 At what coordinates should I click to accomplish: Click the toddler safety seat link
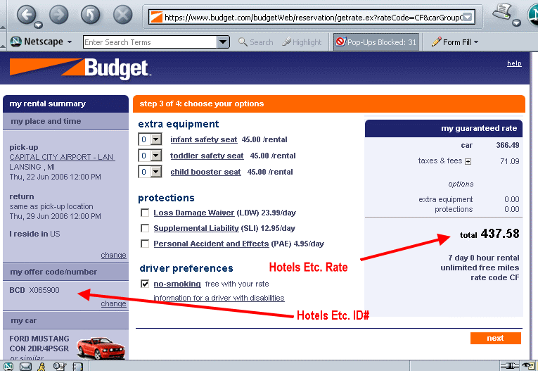(x=207, y=156)
